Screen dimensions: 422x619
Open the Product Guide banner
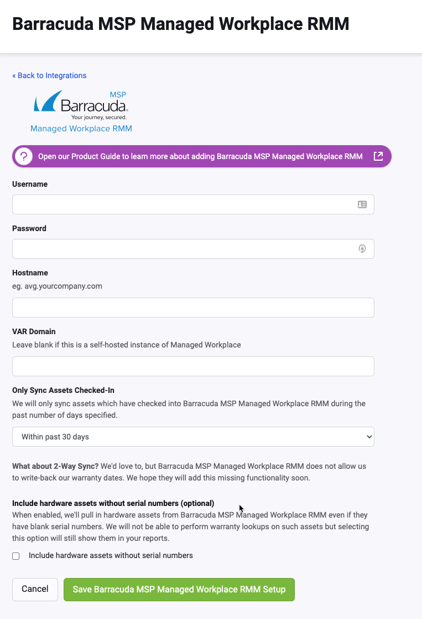(201, 156)
